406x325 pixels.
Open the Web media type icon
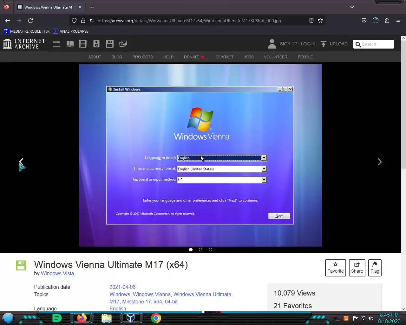tap(56, 44)
